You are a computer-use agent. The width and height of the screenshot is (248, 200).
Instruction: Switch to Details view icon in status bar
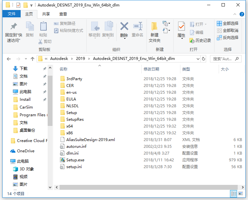234,194
